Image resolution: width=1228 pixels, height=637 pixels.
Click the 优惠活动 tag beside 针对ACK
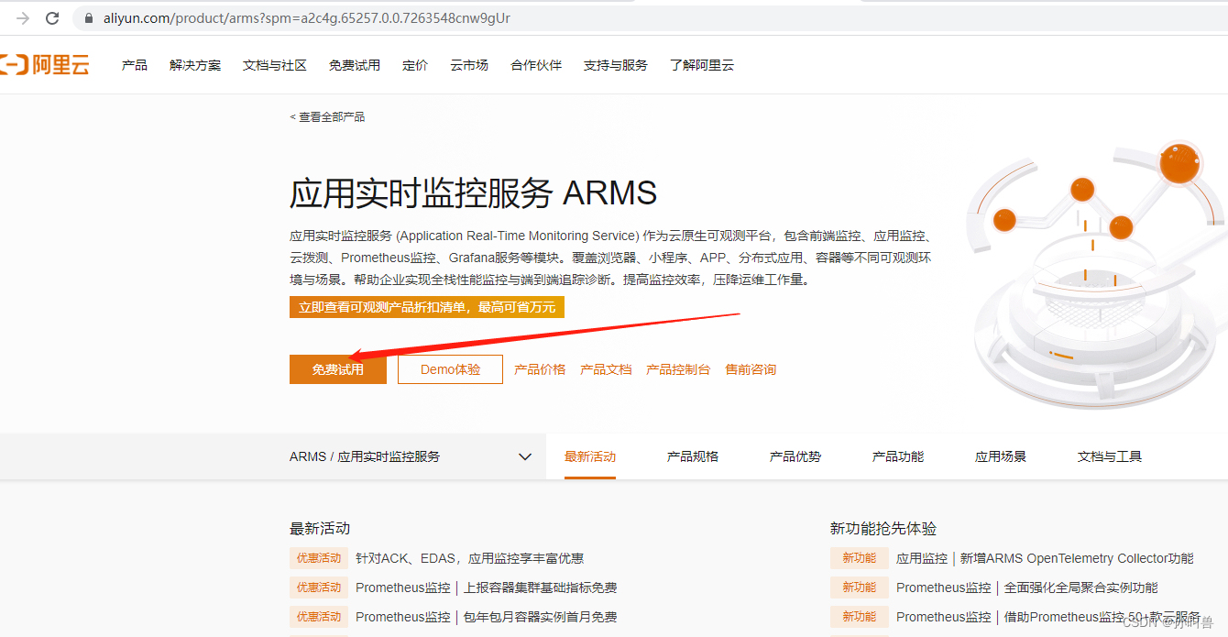[x=319, y=558]
